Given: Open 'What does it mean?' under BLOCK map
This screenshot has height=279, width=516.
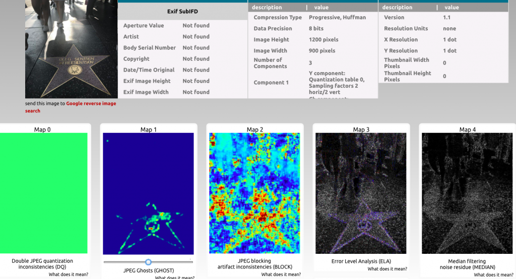Looking at the screenshot, I should tap(281, 274).
